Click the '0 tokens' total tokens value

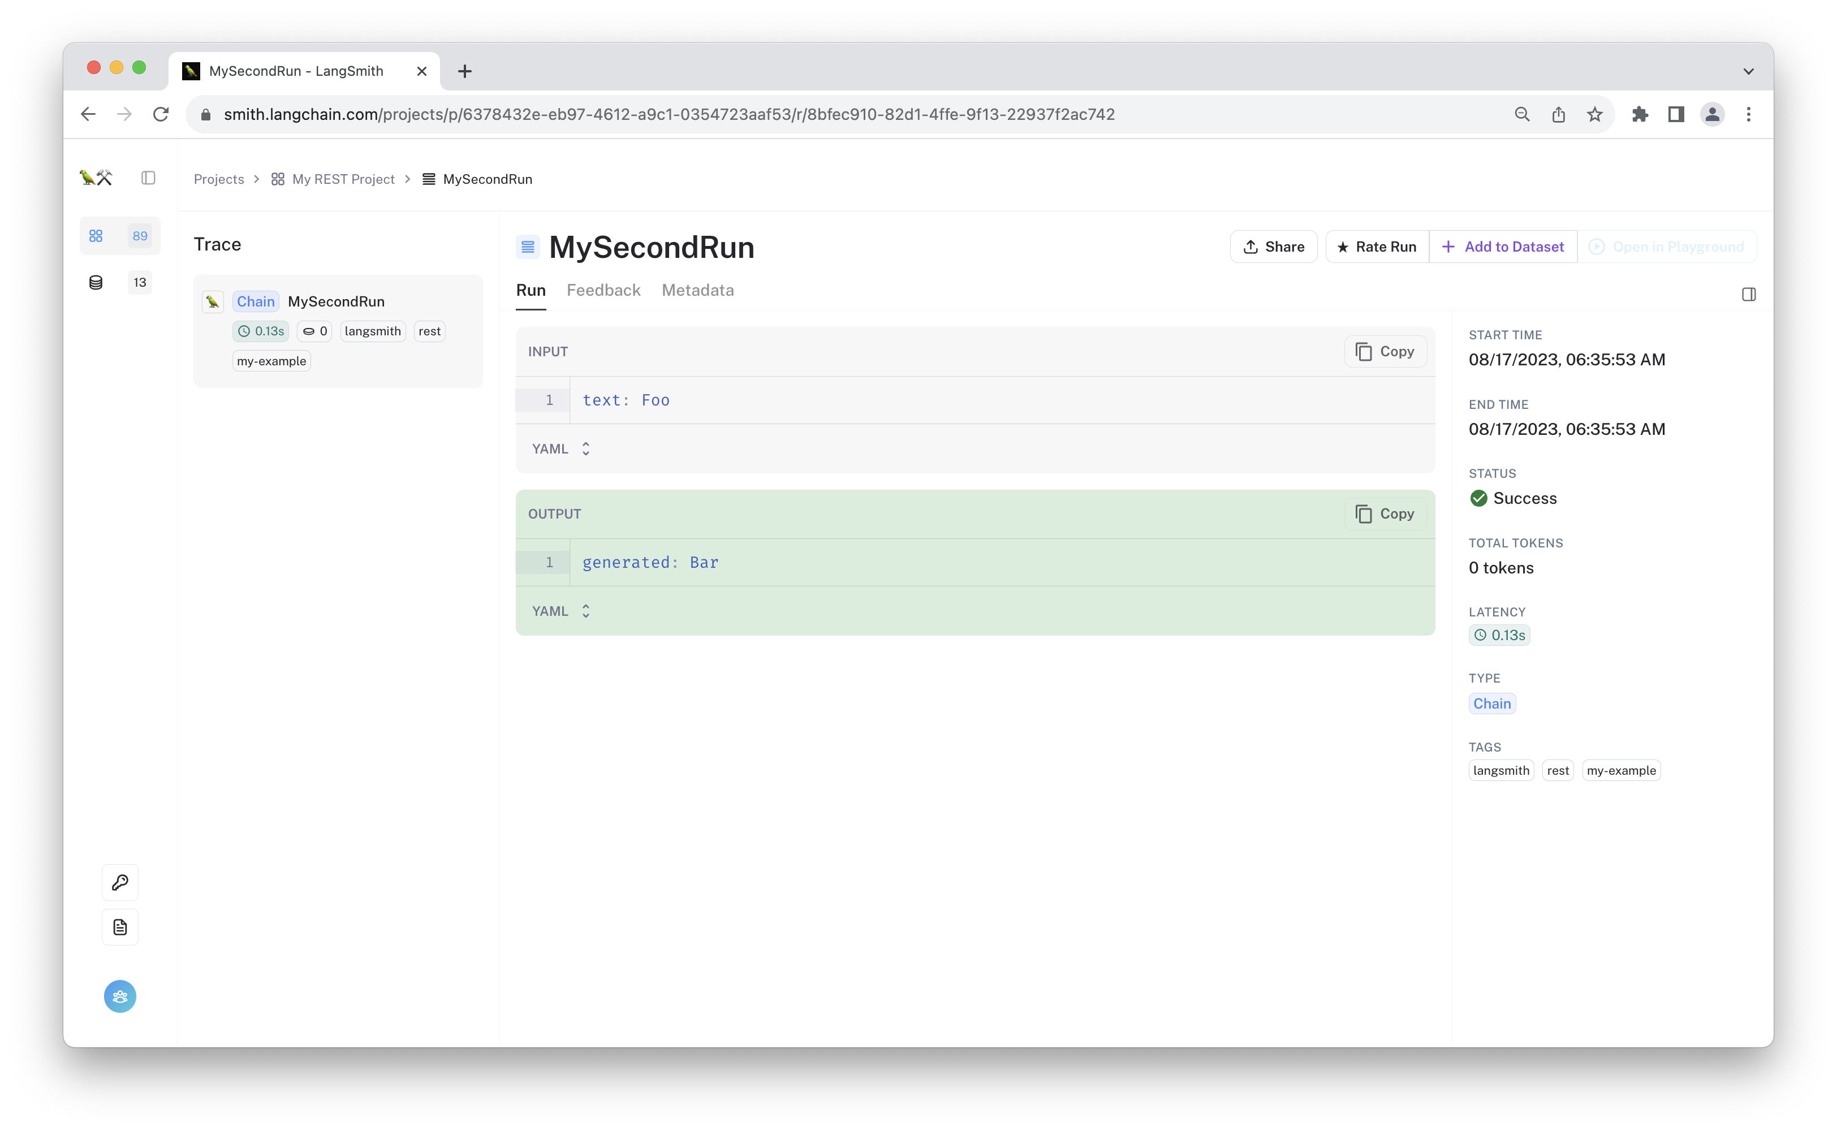1501,568
